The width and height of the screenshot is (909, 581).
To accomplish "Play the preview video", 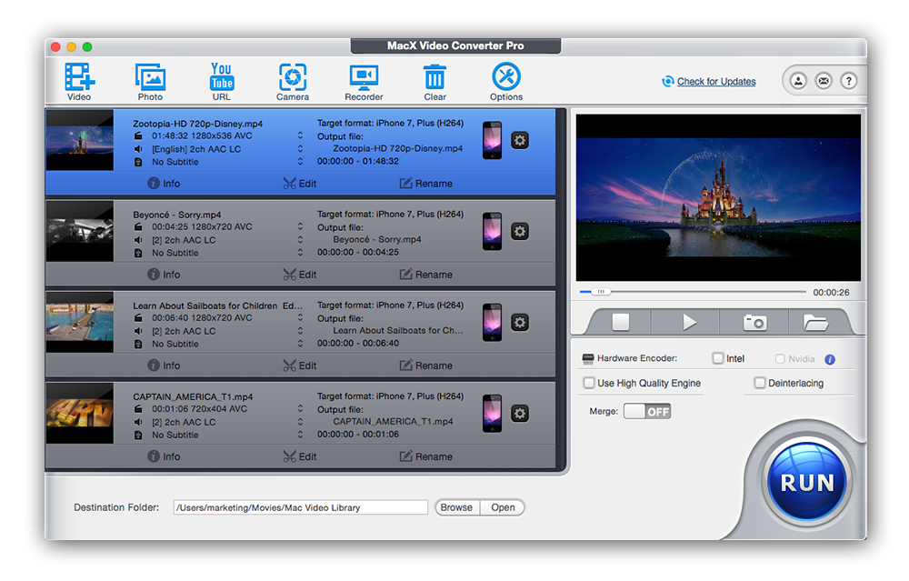I will click(x=689, y=322).
